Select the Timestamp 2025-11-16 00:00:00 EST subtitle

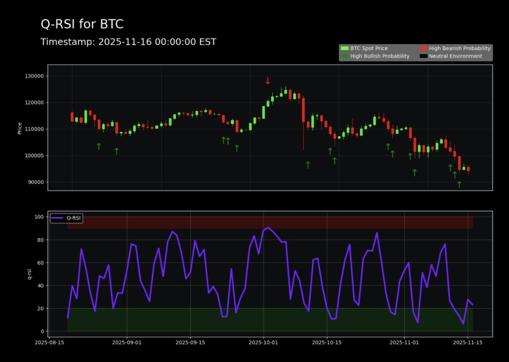(x=128, y=42)
